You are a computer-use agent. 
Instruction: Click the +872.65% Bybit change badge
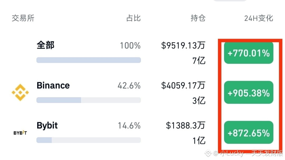point(249,132)
